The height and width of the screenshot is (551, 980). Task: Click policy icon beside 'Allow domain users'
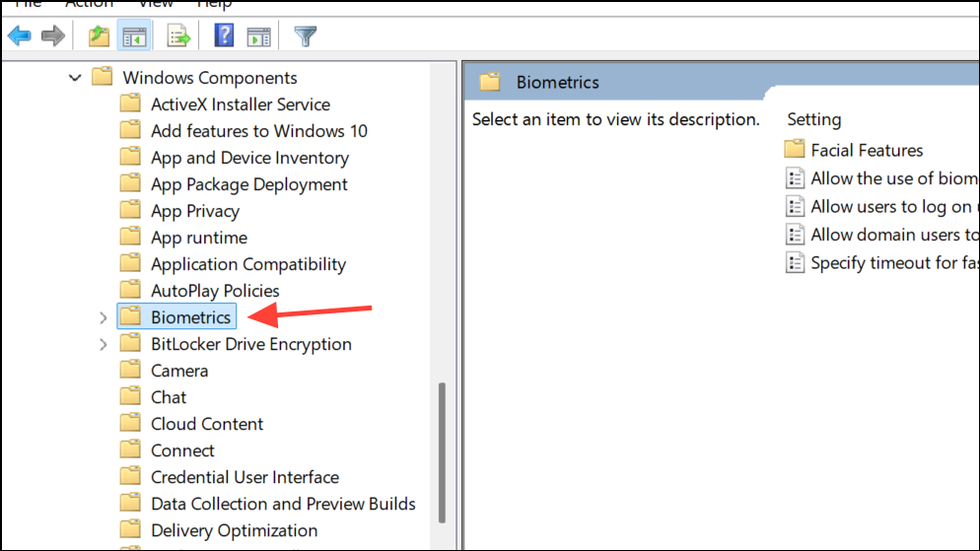[795, 235]
